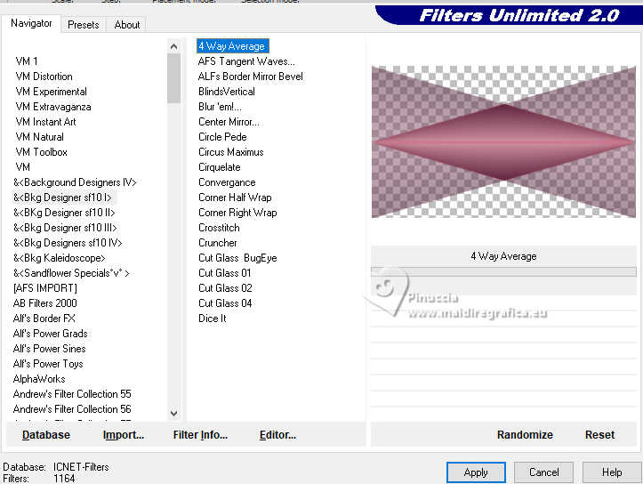
Task: Apply the selected filter
Action: 476,472
